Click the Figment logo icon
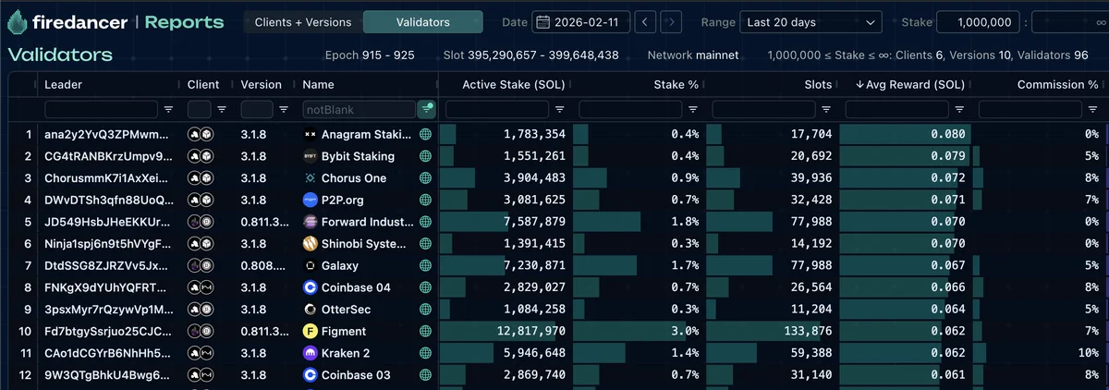1109x390 pixels. 310,331
